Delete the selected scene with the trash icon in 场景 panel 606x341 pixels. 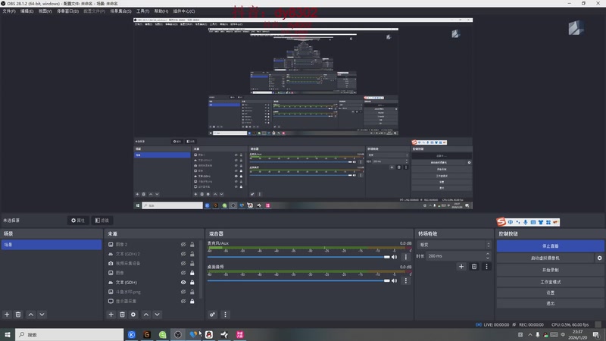pyautogui.click(x=18, y=314)
